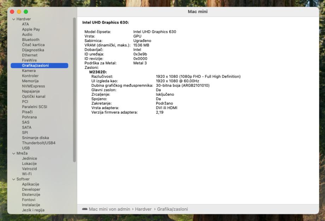Open the Apple Pay entry
The height and width of the screenshot is (221, 325).
point(31,29)
